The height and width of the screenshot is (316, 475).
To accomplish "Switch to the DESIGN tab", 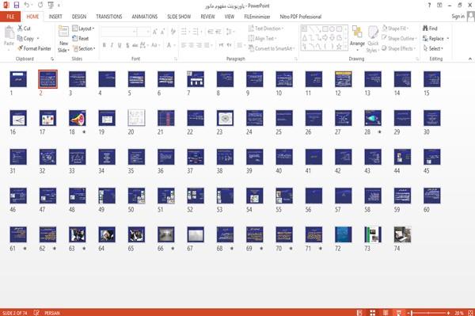I will [78, 17].
